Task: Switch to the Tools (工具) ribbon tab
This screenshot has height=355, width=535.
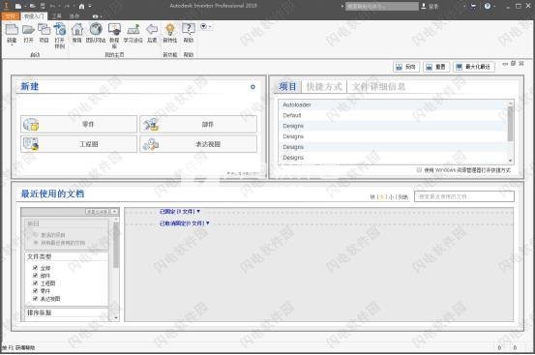Action: [x=56, y=16]
